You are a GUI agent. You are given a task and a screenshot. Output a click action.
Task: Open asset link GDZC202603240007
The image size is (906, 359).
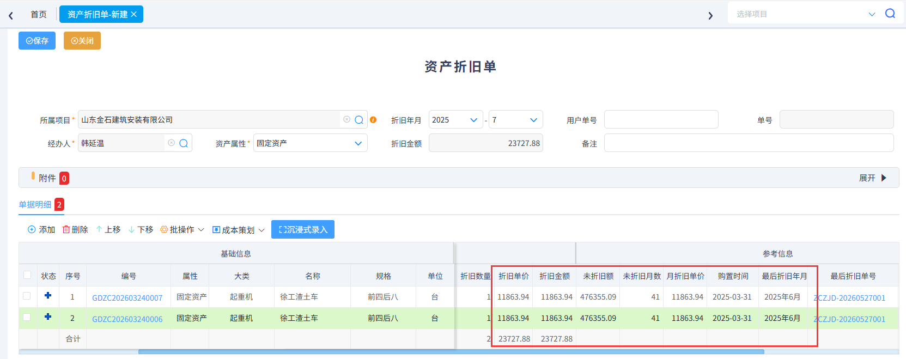[127, 298]
